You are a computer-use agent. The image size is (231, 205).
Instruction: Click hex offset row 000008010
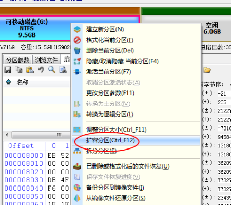click(24, 163)
